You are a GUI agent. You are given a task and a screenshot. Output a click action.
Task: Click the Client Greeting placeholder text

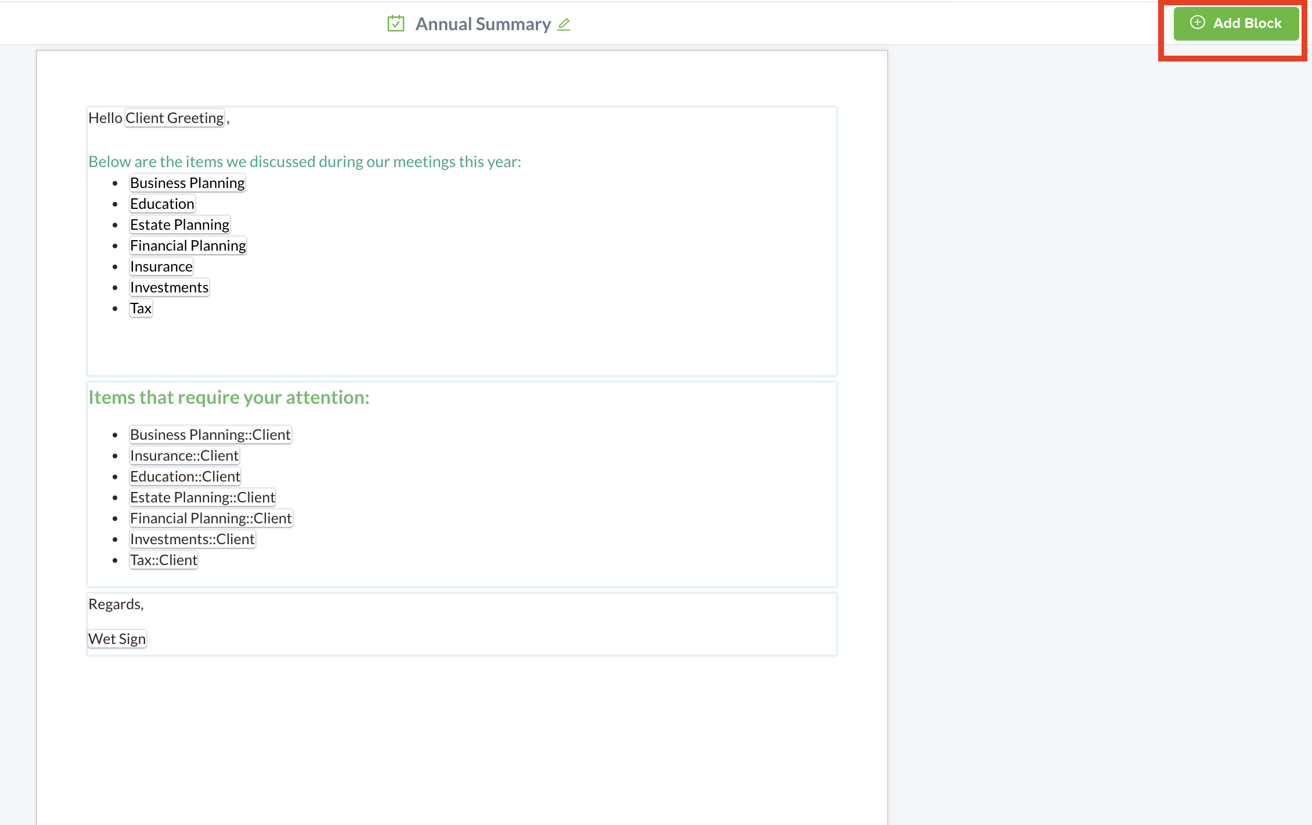[175, 118]
